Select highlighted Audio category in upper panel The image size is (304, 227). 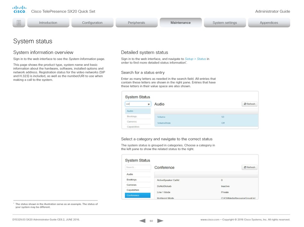click(138, 111)
